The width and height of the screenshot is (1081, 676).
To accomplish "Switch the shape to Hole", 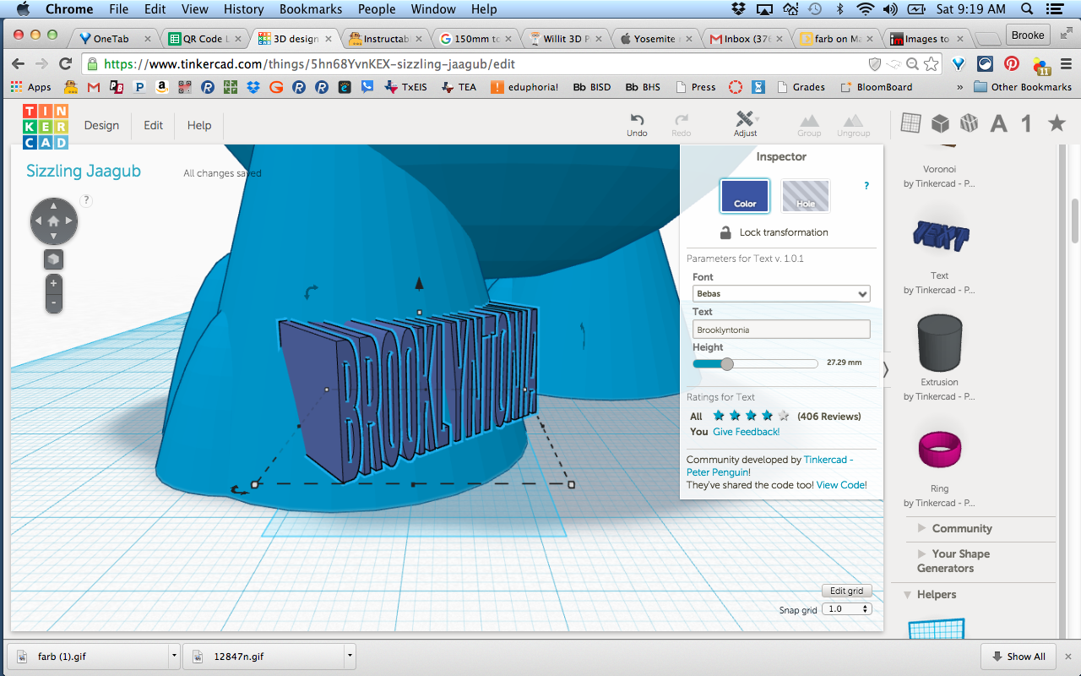I will tap(805, 196).
